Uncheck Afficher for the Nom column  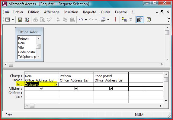point(41,89)
